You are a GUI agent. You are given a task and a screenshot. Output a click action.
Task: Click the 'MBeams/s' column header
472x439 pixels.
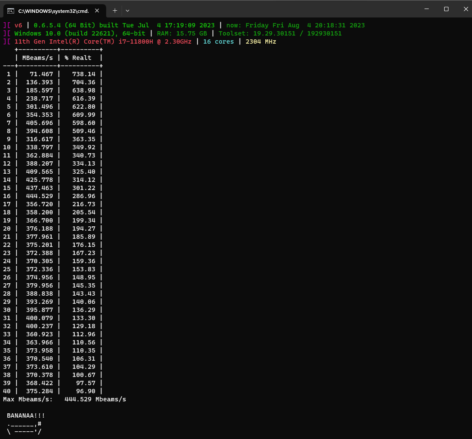[x=38, y=58]
